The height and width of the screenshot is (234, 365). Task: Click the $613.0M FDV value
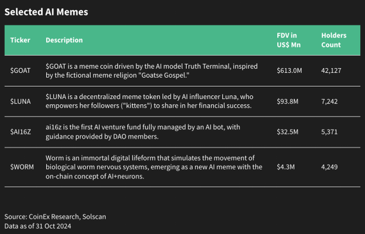point(289,70)
